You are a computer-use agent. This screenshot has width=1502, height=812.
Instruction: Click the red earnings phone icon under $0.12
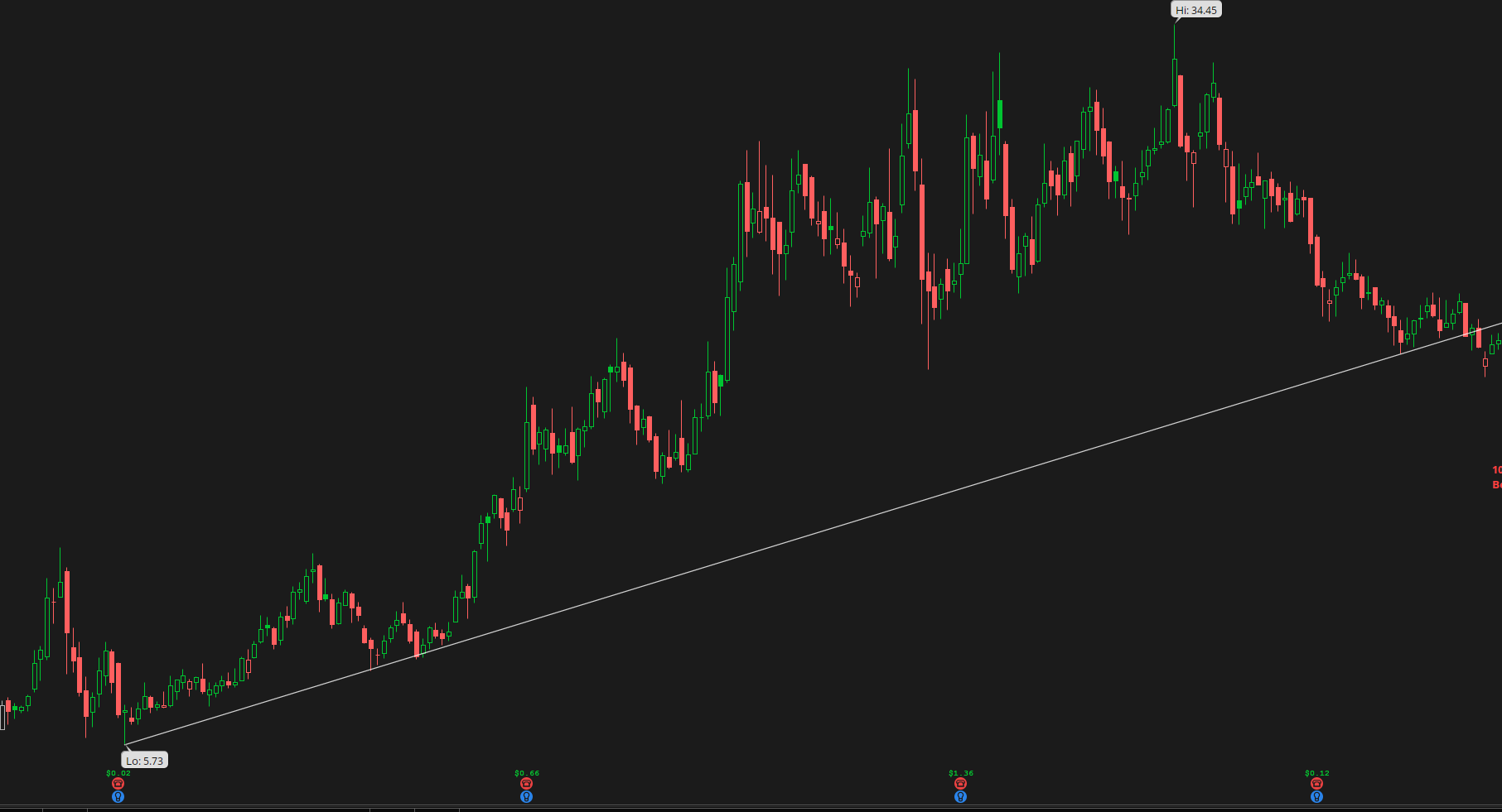pyautogui.click(x=1316, y=783)
